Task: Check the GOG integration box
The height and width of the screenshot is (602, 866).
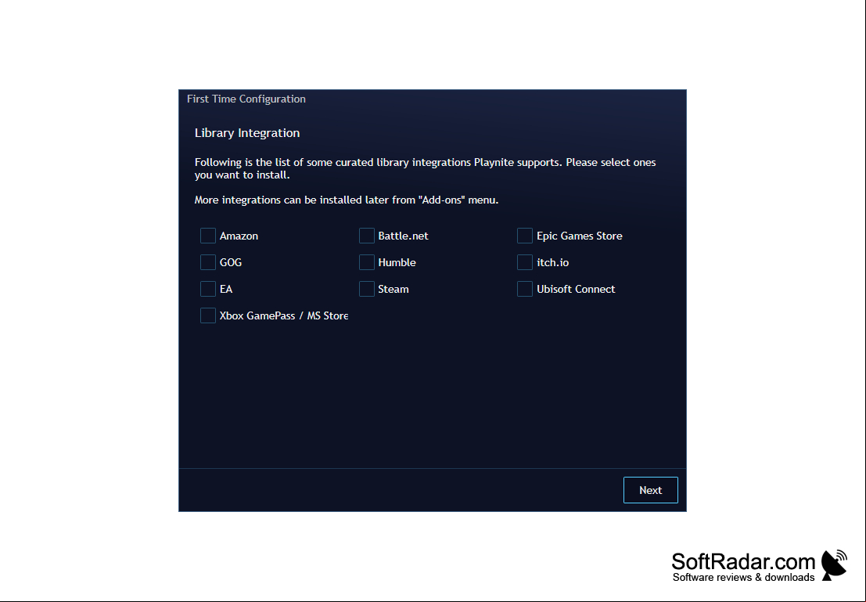Action: (207, 262)
